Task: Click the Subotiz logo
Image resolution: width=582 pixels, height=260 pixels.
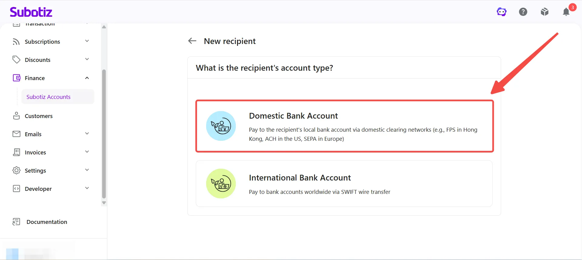Action: (31, 12)
